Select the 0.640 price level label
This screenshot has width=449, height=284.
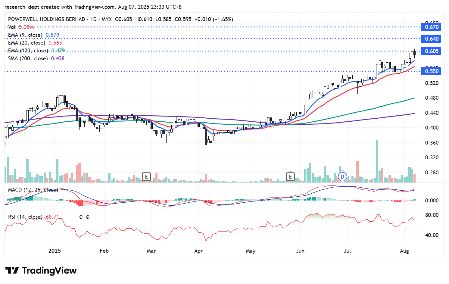(432, 39)
